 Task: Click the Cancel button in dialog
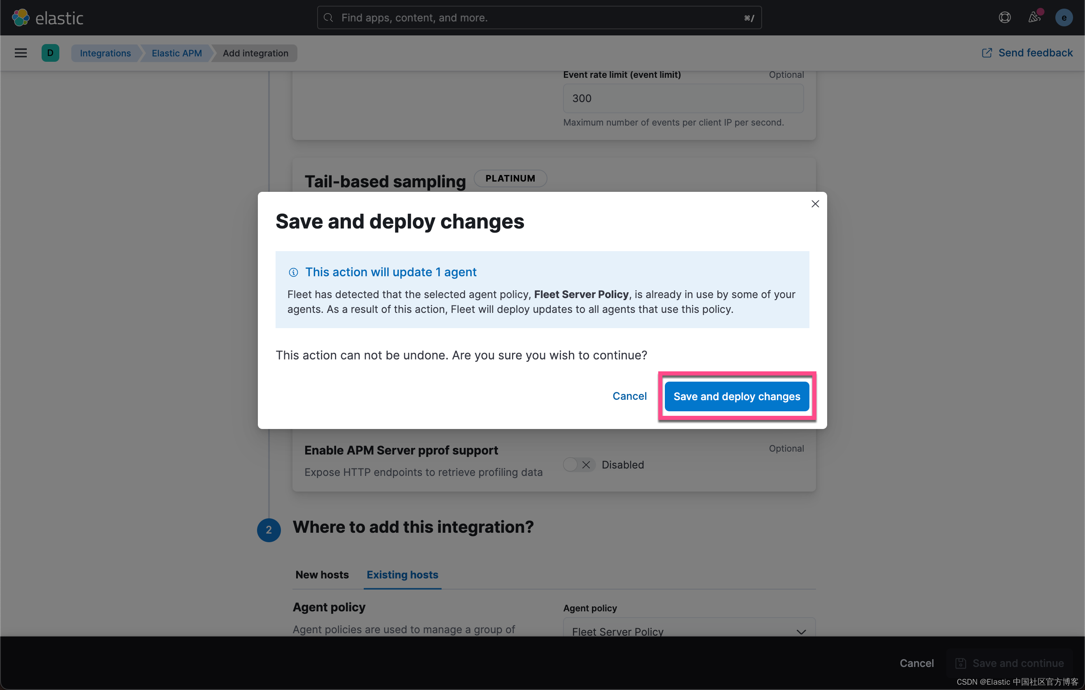pos(629,396)
